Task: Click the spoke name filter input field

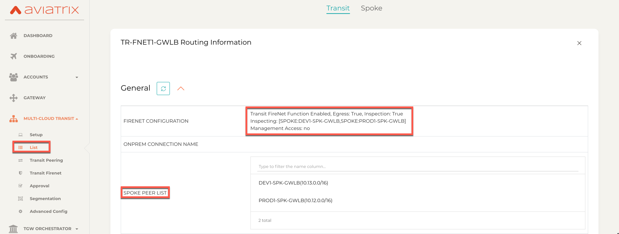Action: pos(418,167)
